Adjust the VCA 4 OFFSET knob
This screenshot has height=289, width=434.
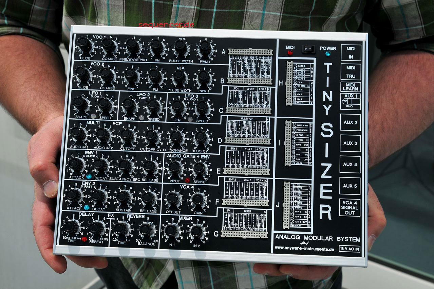click(173, 198)
